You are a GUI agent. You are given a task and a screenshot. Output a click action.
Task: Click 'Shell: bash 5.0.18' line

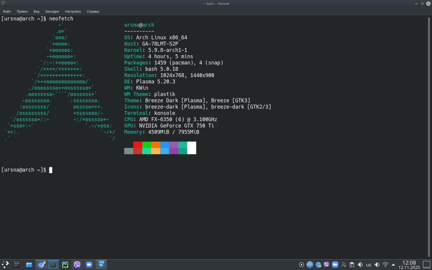tap(151, 69)
